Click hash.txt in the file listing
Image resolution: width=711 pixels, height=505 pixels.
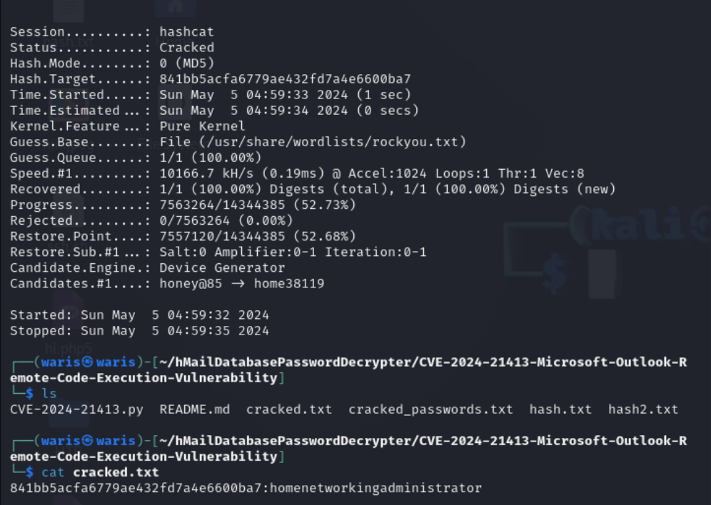[x=560, y=409]
